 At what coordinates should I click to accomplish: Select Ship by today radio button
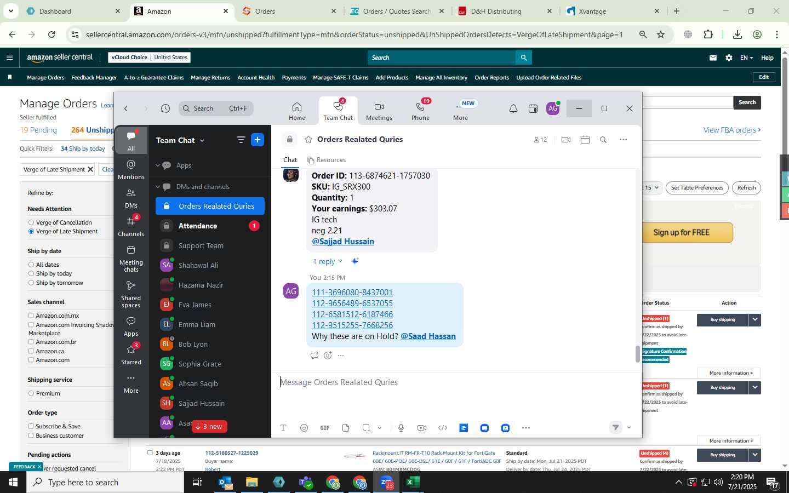click(x=31, y=273)
